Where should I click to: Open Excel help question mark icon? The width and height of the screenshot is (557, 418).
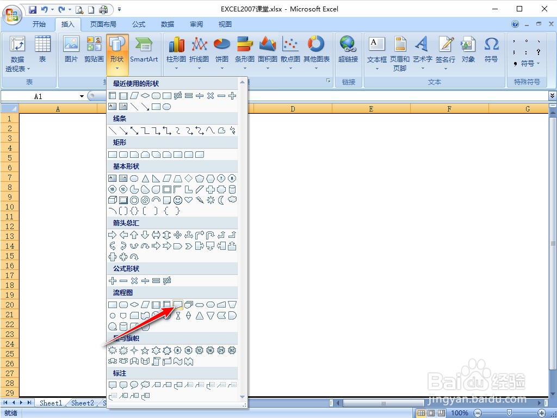[515, 24]
